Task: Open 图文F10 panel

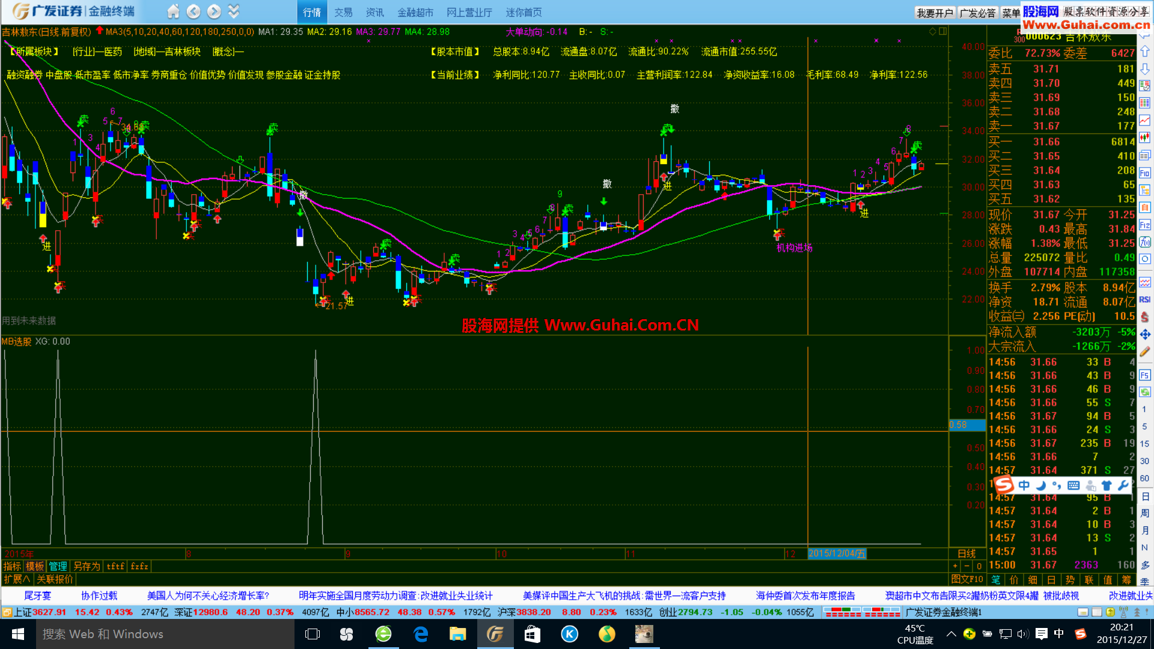Action: [x=967, y=579]
